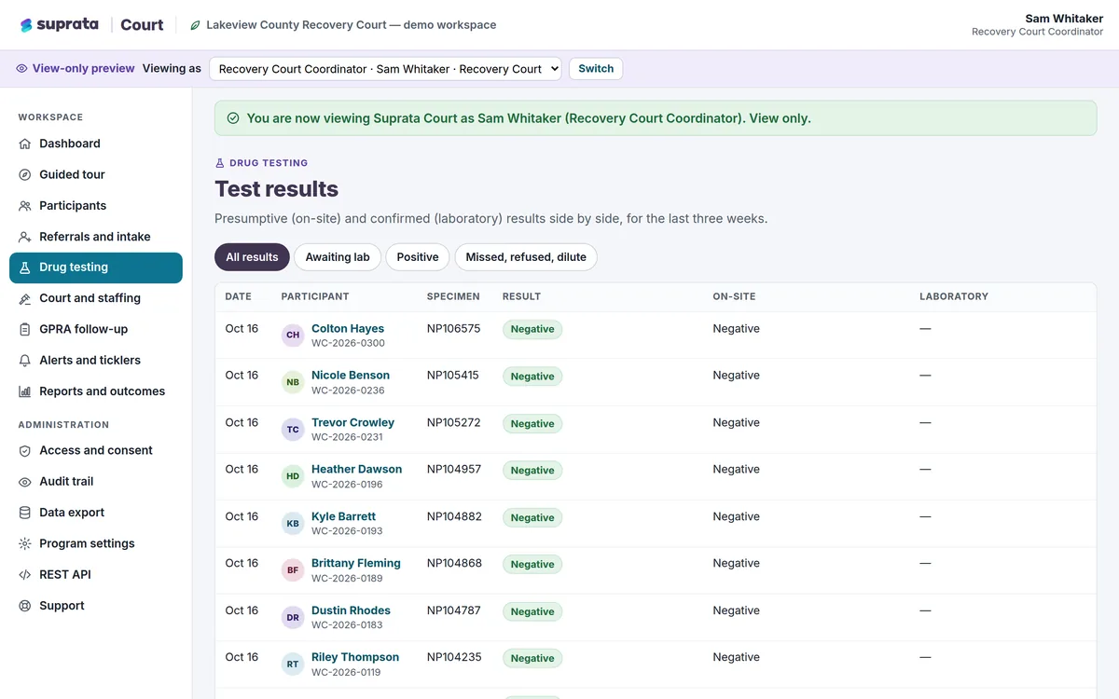Click the Access and consent shield icon
This screenshot has width=1119, height=699.
click(25, 450)
